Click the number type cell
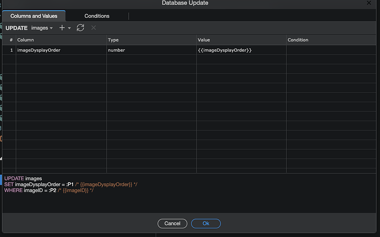 [151, 50]
